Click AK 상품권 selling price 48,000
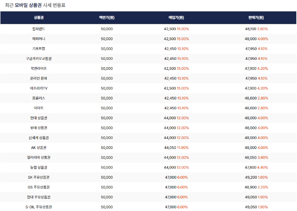The width and height of the screenshot is (297, 211). point(250,148)
